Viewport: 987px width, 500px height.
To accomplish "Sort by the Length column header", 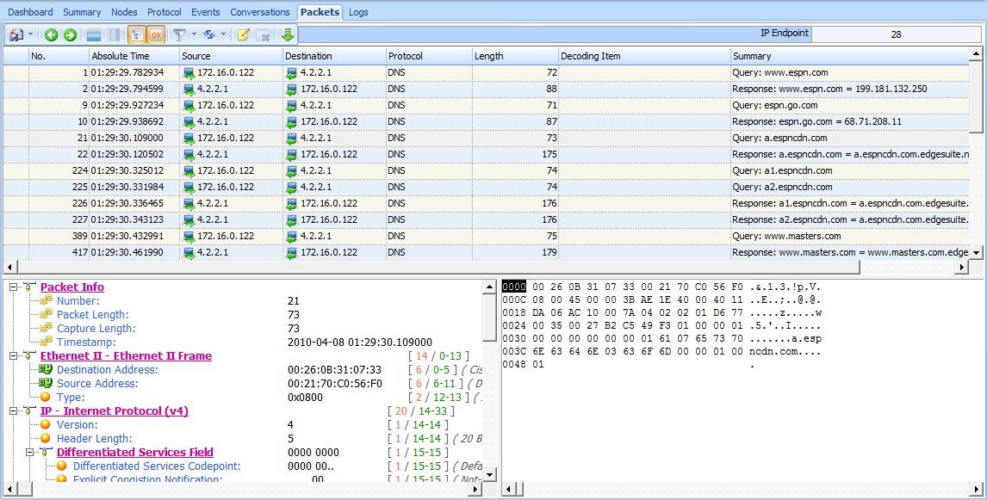I will [515, 56].
